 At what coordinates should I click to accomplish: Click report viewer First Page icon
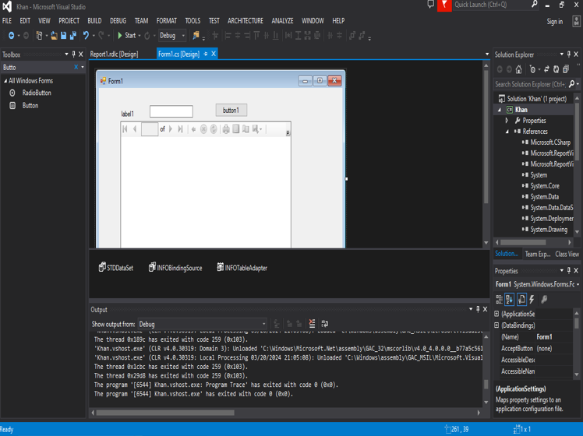125,129
